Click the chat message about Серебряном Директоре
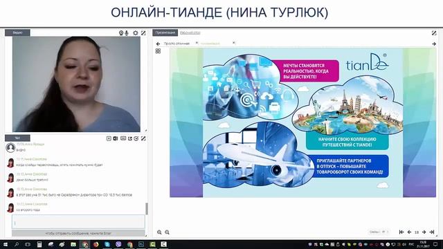This screenshot has height=249, width=443. (74, 195)
